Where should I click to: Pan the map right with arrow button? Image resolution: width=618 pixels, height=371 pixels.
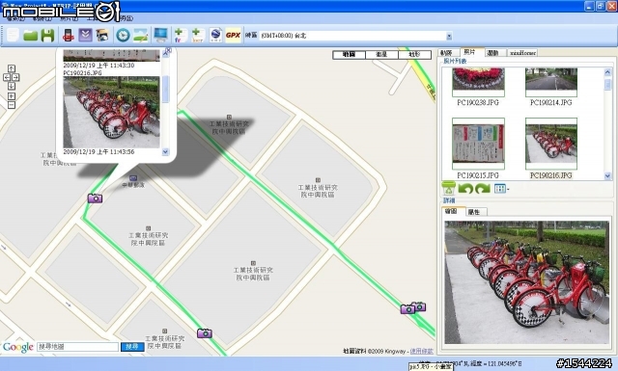pyautogui.click(x=15, y=77)
